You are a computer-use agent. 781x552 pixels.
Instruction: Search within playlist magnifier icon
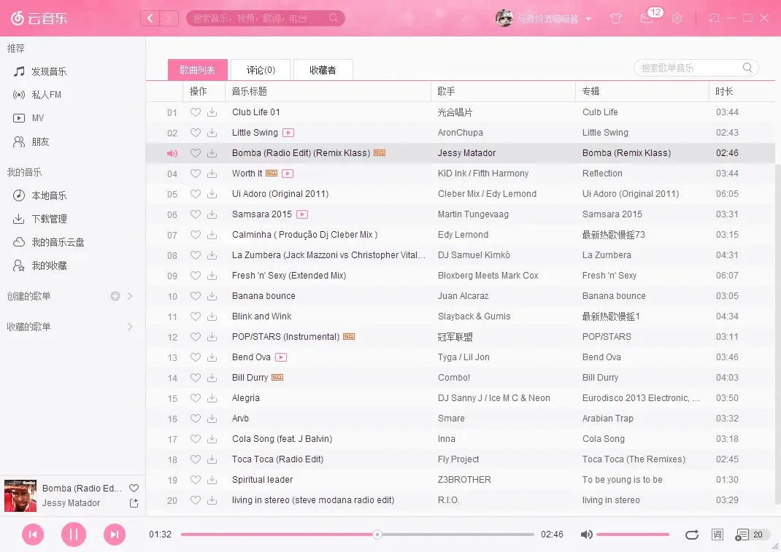pyautogui.click(x=747, y=68)
